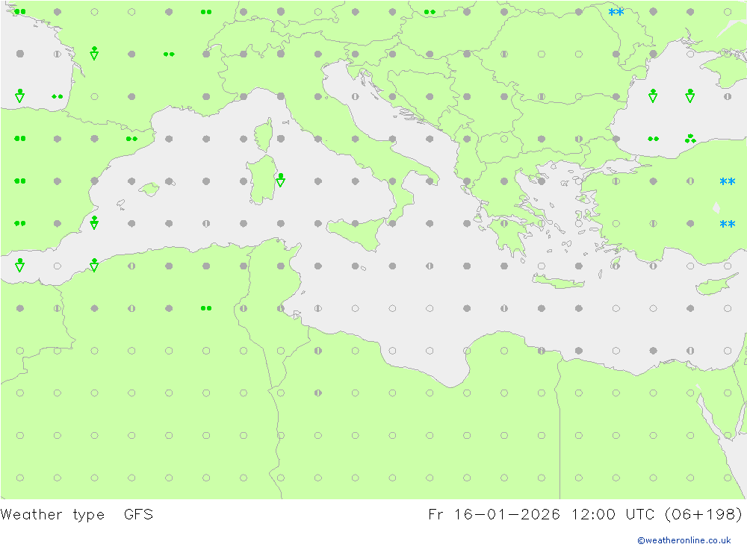Click the 'Weather type' label
Screen dimensions: 747x547
[52, 515]
